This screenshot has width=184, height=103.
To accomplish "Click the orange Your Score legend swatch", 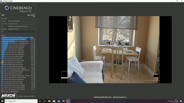I will pyautogui.click(x=2, y=92).
